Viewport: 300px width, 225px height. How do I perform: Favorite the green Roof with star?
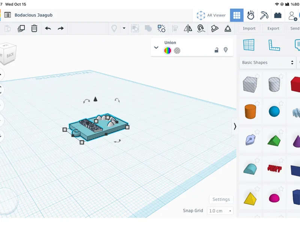pos(281,132)
